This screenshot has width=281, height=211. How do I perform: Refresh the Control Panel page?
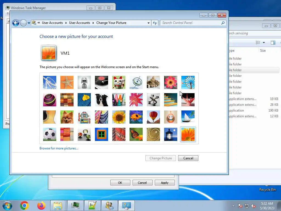(x=155, y=23)
